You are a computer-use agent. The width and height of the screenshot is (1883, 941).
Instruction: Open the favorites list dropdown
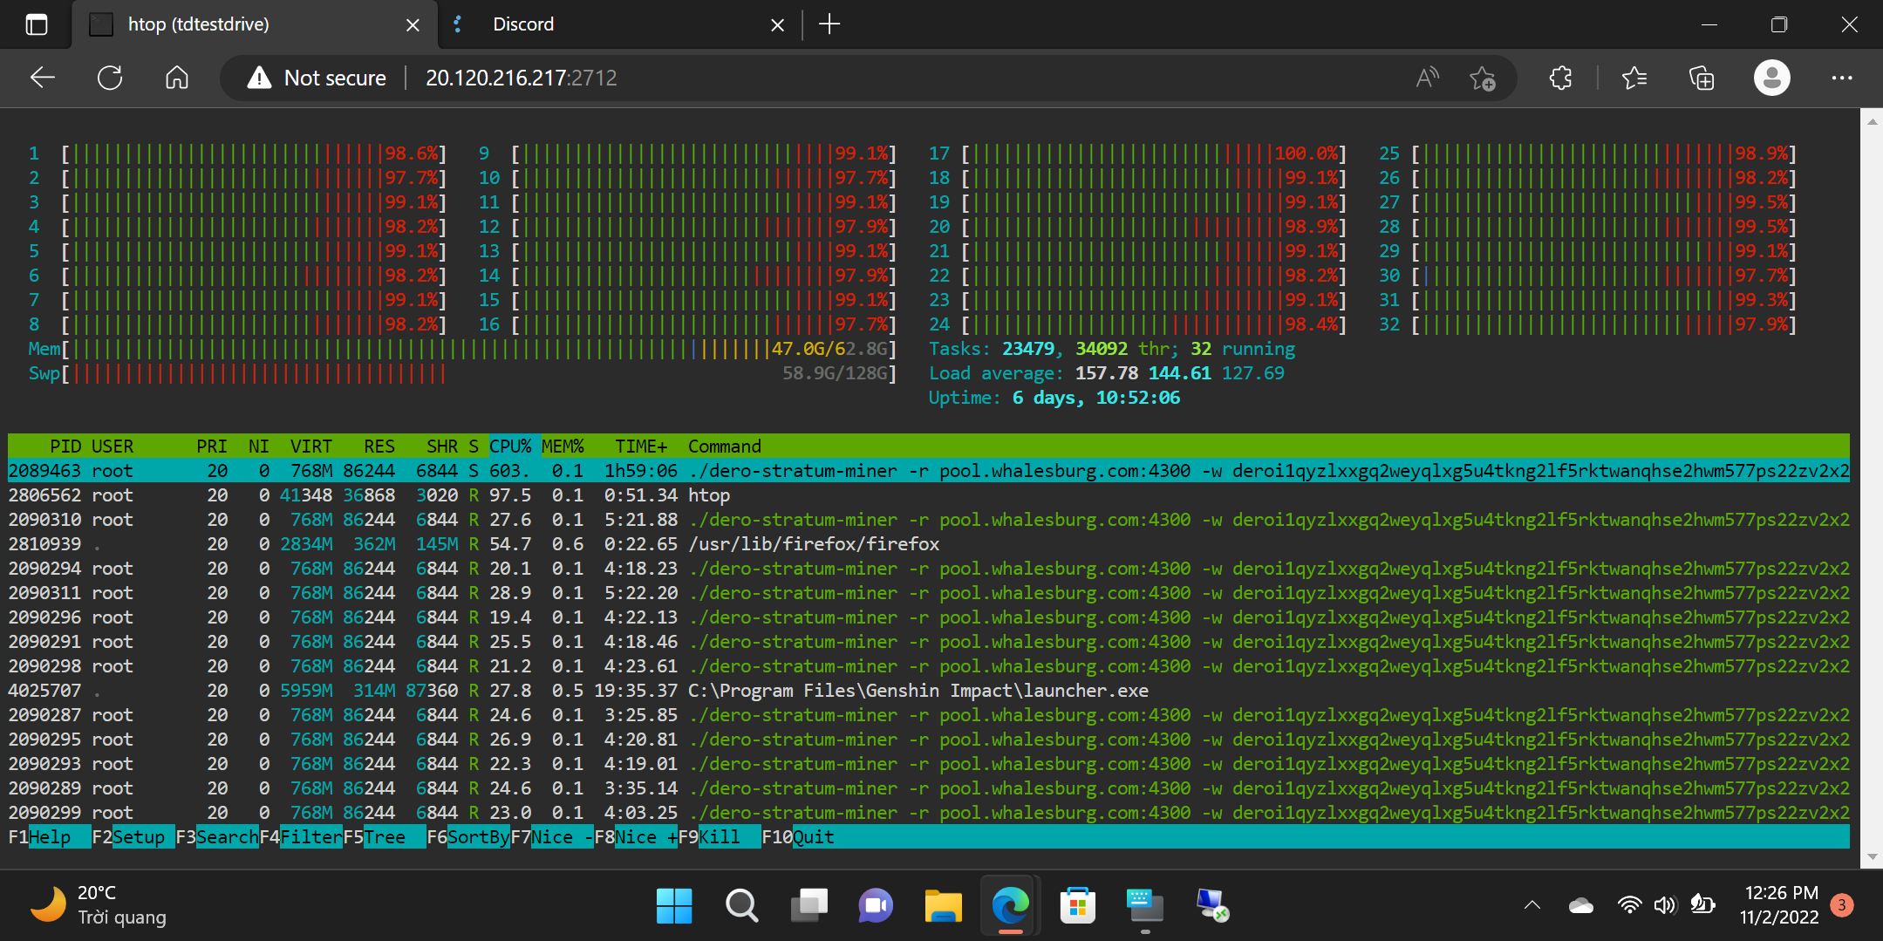pyautogui.click(x=1634, y=78)
